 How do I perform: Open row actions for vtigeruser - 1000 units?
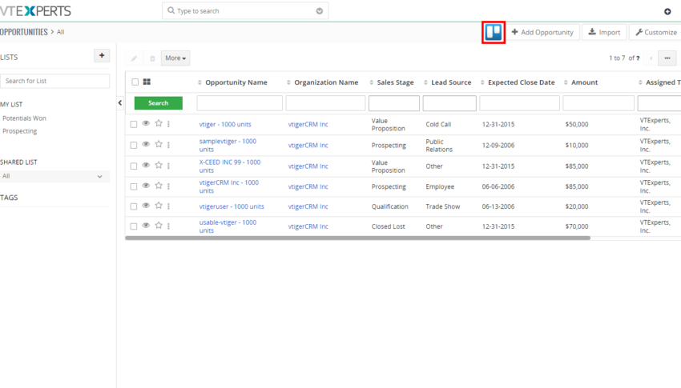[168, 206]
